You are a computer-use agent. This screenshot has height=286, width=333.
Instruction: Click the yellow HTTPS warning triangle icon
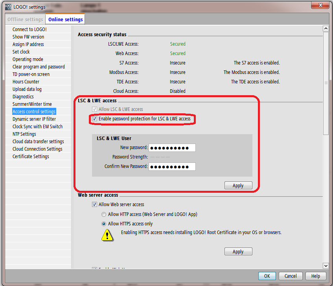[x=107, y=235]
